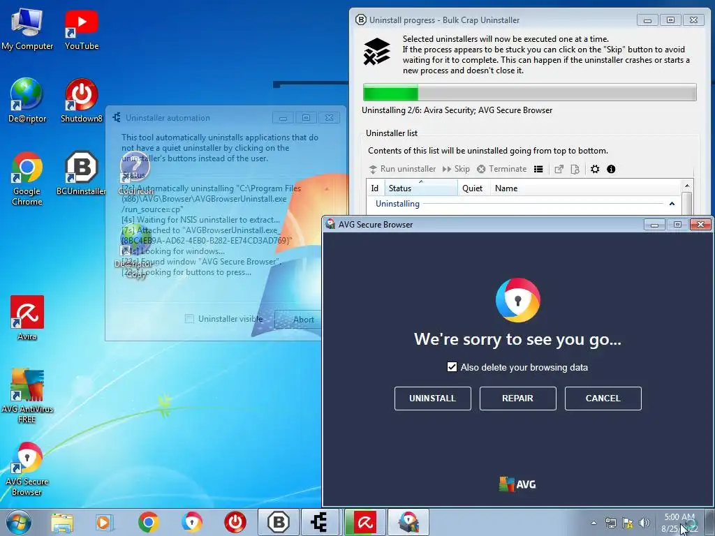Viewport: 715px width, 536px height.
Task: Select the Google Chrome desktop shortcut
Action: pos(27,179)
